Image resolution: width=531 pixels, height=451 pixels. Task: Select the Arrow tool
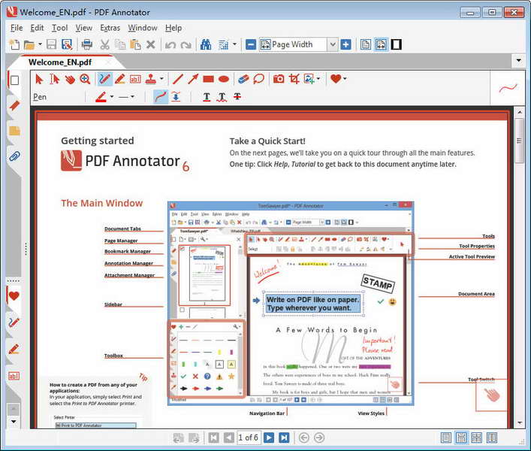click(x=193, y=79)
